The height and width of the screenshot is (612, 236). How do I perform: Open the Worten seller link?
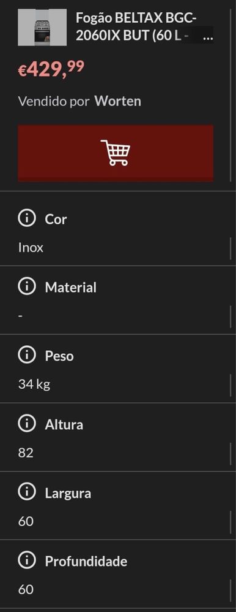tap(118, 101)
